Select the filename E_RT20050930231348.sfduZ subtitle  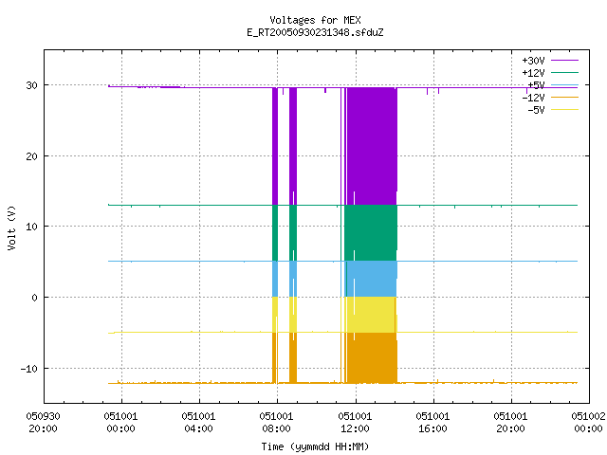(x=315, y=32)
